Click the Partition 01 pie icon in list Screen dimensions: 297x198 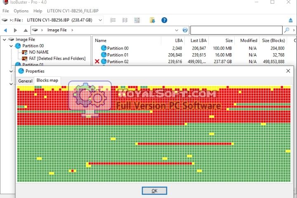[x=104, y=55]
